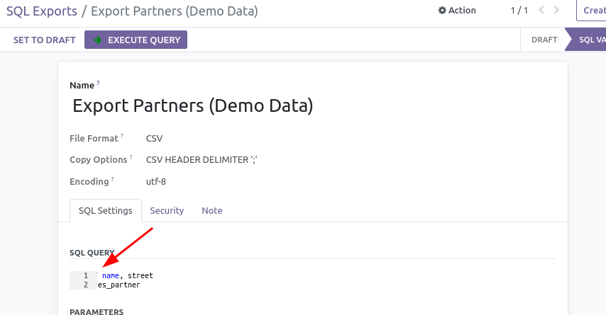Click line 2 es_partner in query

pos(119,285)
